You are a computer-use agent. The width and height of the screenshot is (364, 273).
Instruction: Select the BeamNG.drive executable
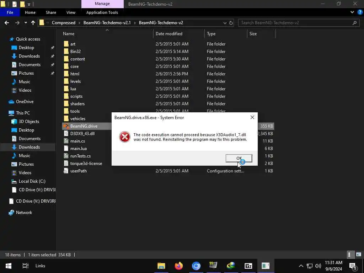(84, 126)
